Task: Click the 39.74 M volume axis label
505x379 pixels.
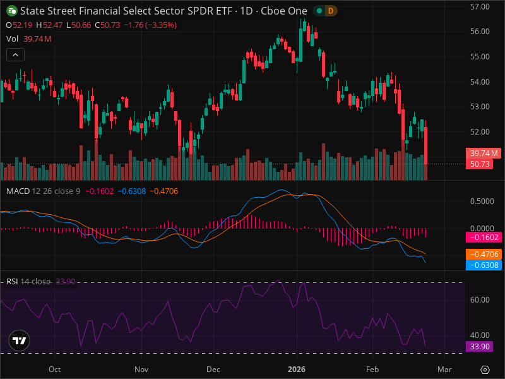Action: click(484, 153)
